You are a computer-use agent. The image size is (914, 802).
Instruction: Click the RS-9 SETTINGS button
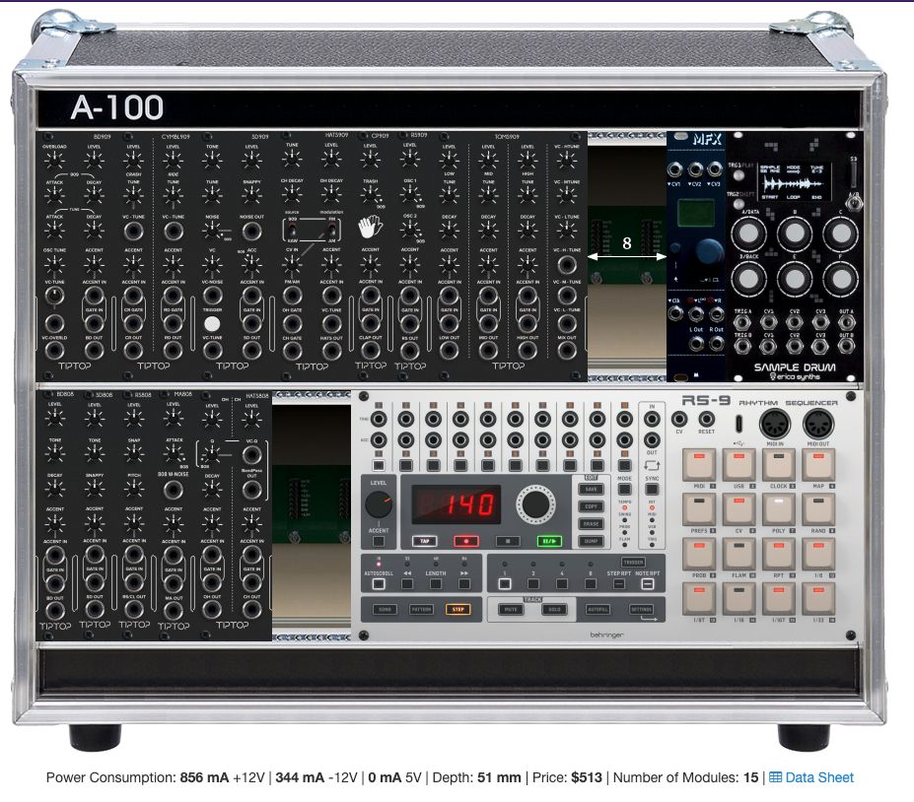(x=641, y=609)
